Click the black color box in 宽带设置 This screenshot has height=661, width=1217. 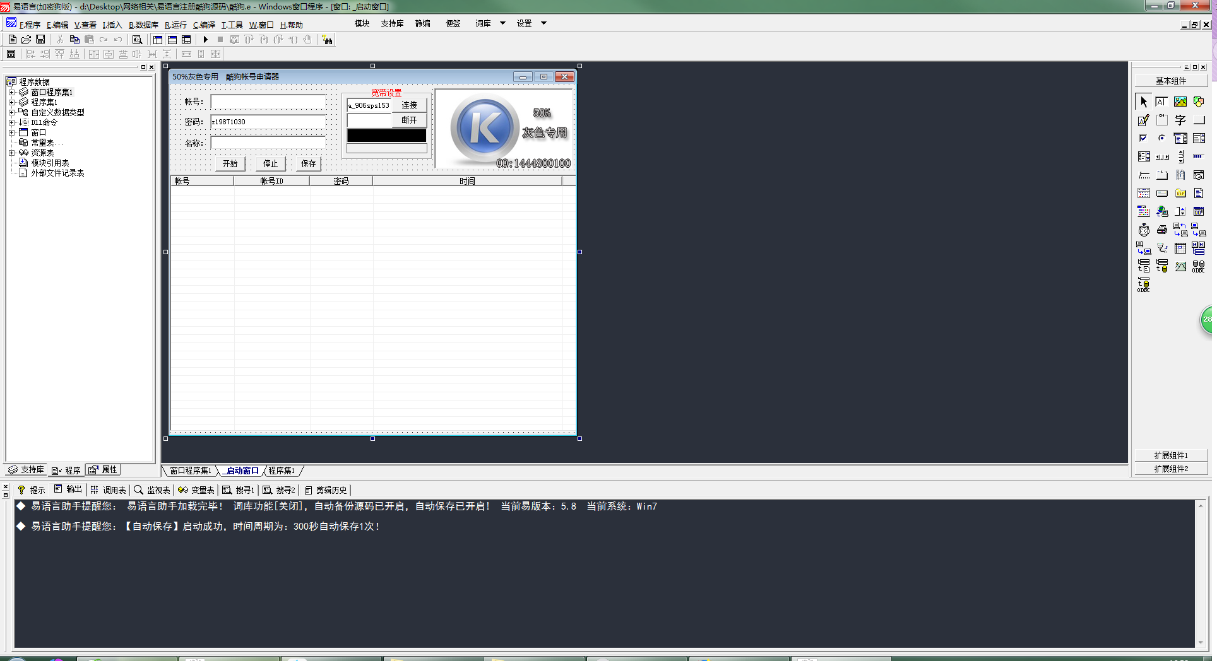[x=386, y=136]
